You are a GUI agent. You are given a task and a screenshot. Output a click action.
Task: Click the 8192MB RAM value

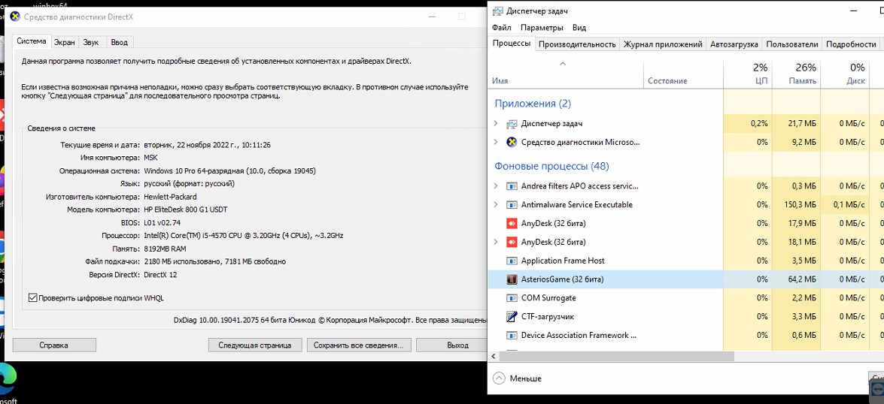(x=166, y=249)
